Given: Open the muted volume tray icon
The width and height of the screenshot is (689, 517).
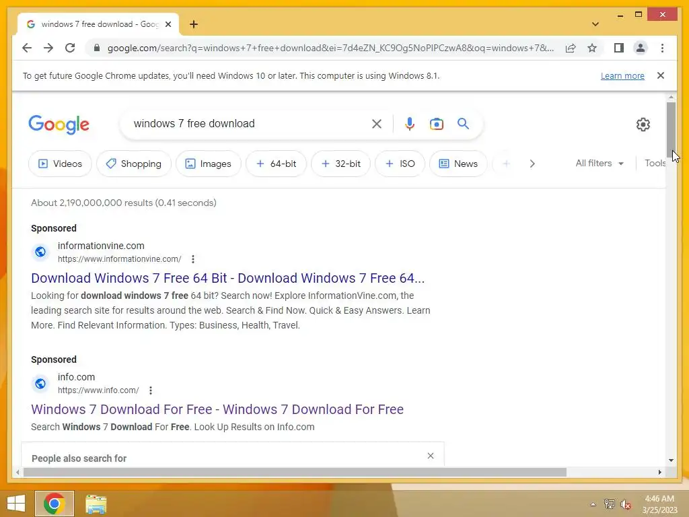Looking at the screenshot, I should (x=625, y=504).
